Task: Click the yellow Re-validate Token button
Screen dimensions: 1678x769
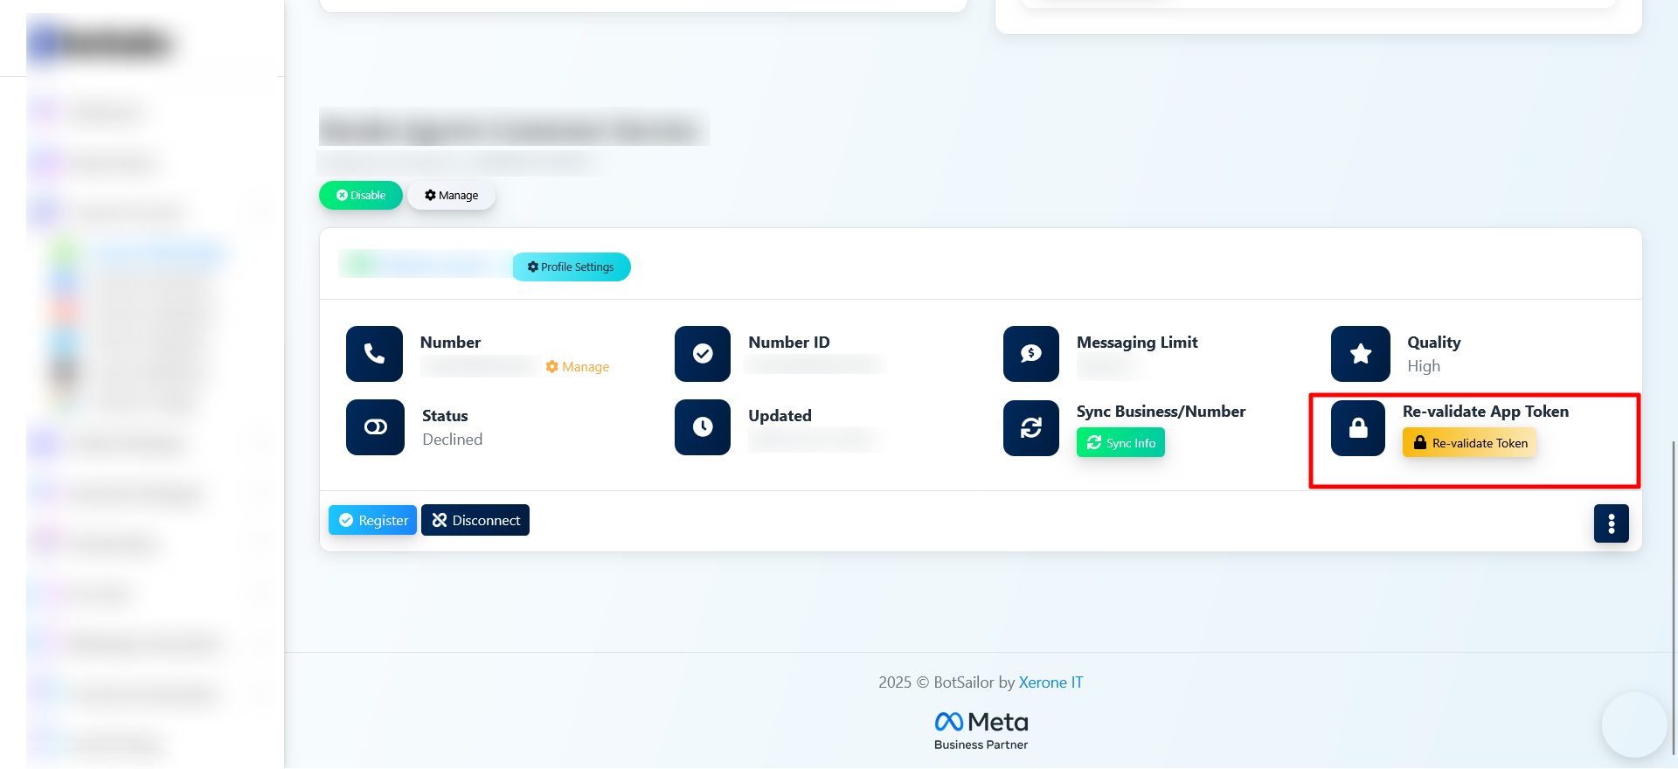Action: [x=1470, y=443]
